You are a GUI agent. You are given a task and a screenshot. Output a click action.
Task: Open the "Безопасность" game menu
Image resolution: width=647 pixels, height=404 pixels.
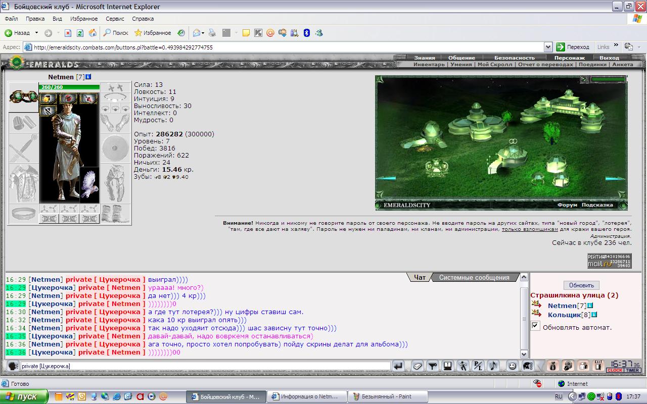[515, 58]
